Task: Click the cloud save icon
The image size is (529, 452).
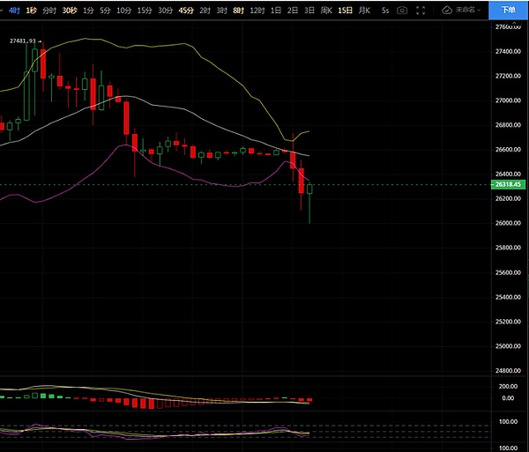Action: [447, 10]
